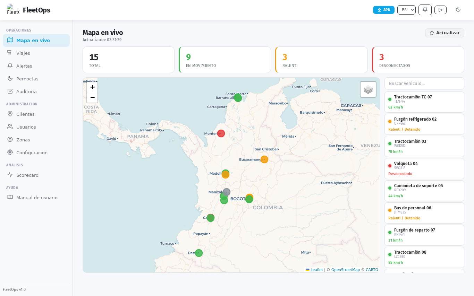This screenshot has width=474, height=296.
Task: Select Tractocamión 08 vehicle card
Action: 424,257
